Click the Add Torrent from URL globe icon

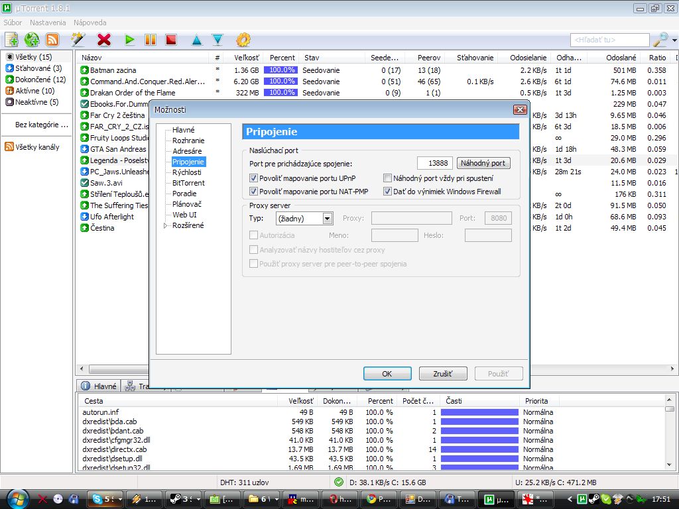tap(32, 40)
